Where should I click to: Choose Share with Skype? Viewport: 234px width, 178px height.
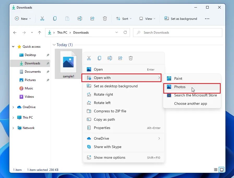124,147
